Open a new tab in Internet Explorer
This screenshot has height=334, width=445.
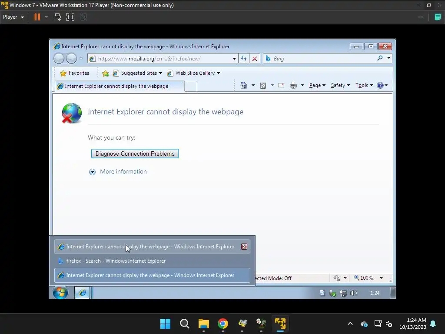[191, 87]
